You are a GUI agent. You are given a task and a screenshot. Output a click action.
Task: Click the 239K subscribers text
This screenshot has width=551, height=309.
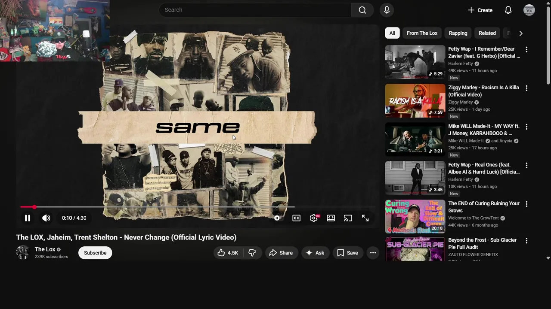click(x=51, y=257)
